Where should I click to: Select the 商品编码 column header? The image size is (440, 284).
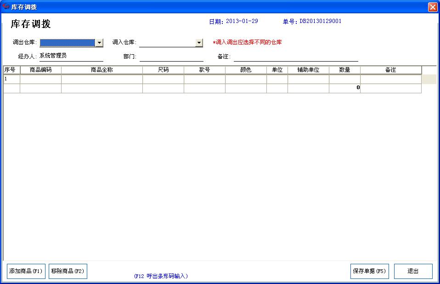click(x=40, y=69)
